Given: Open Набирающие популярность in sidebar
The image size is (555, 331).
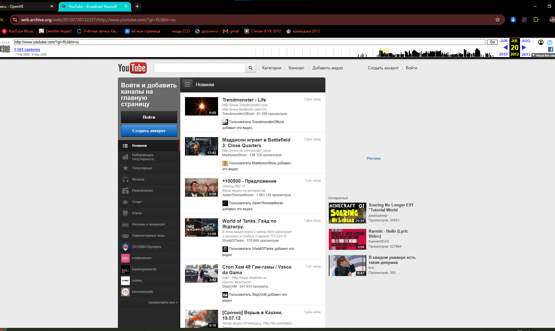Looking at the screenshot, I should (x=149, y=157).
